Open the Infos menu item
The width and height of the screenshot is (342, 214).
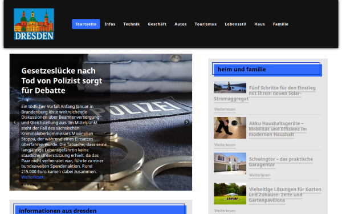[x=109, y=24]
